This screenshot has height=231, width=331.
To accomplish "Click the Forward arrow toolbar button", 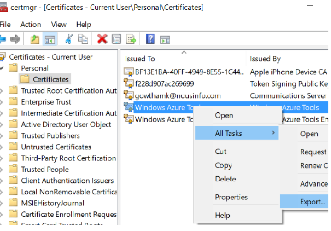I will (15, 39).
